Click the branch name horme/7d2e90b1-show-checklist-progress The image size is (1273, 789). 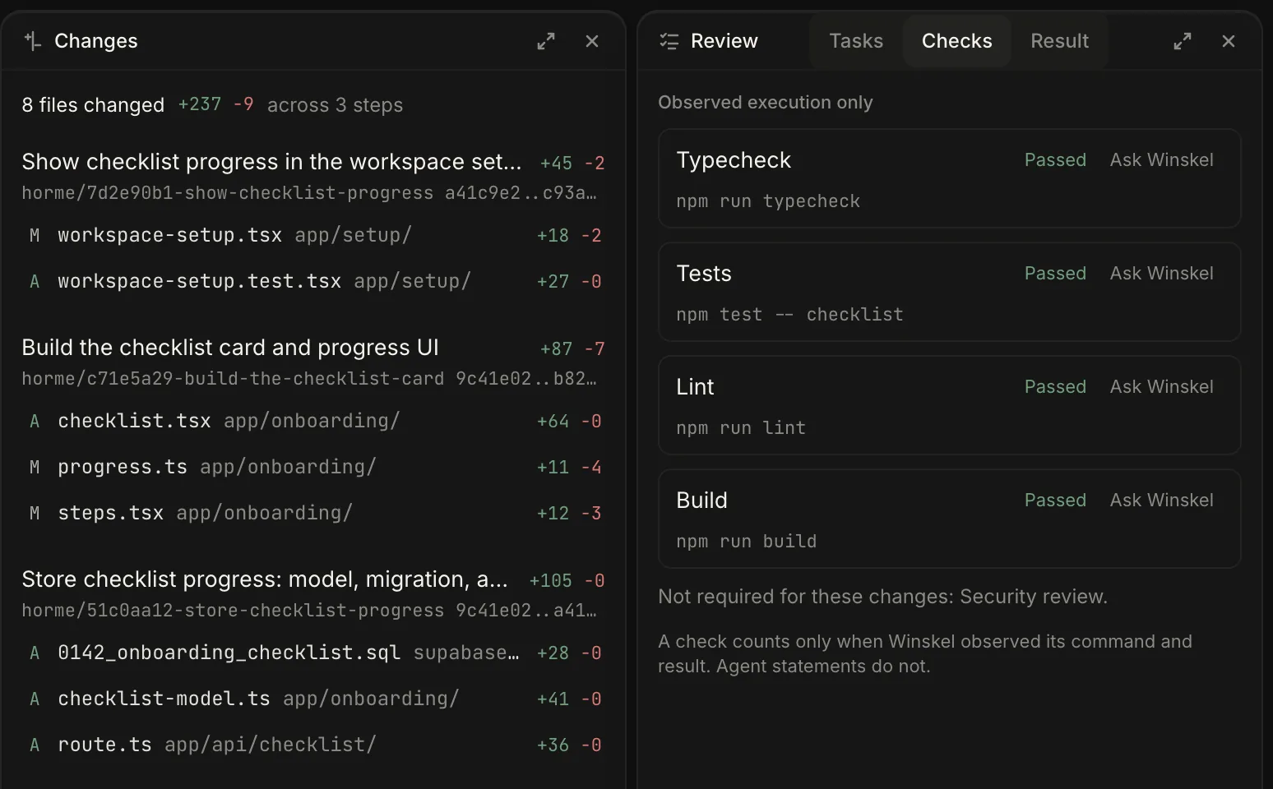228,193
